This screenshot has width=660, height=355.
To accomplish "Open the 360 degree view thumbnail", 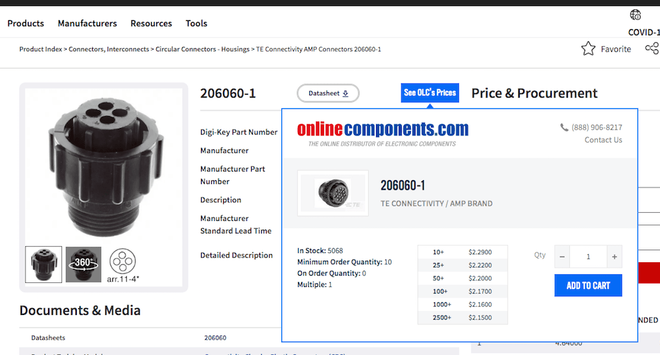I will point(84,264).
